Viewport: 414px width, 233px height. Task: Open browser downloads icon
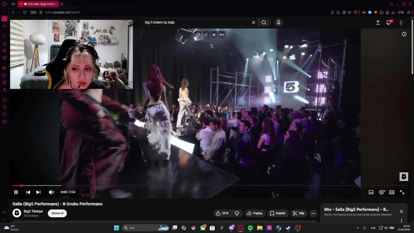(393, 12)
